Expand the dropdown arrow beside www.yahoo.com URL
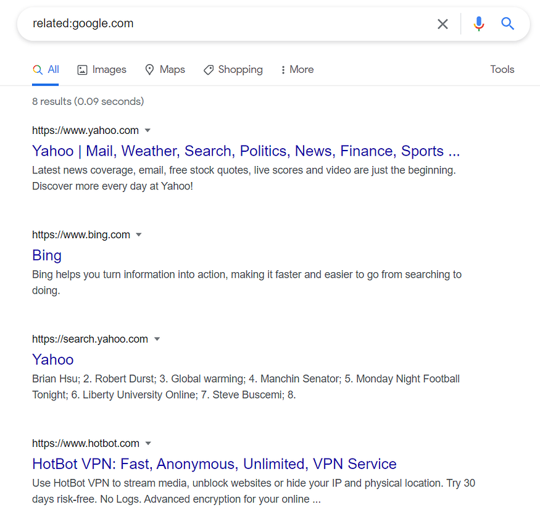 tap(147, 130)
